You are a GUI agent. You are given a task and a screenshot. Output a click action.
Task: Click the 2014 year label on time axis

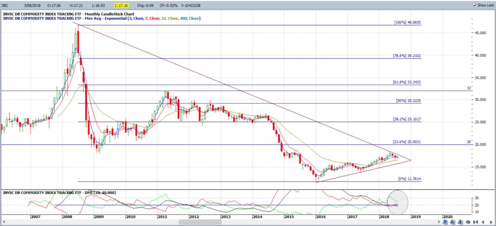pyautogui.click(x=258, y=217)
